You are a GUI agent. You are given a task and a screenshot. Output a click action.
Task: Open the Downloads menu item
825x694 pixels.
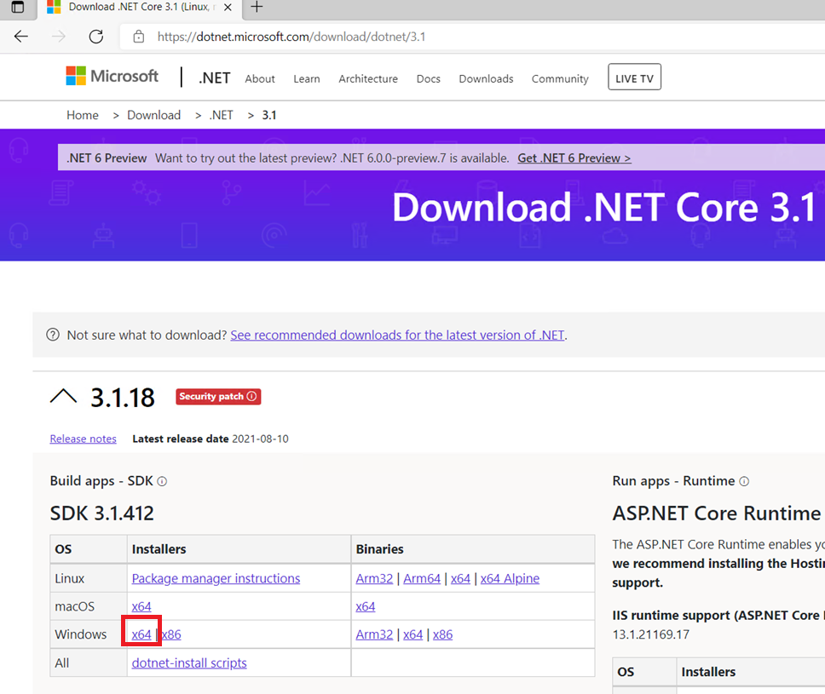pyautogui.click(x=486, y=79)
